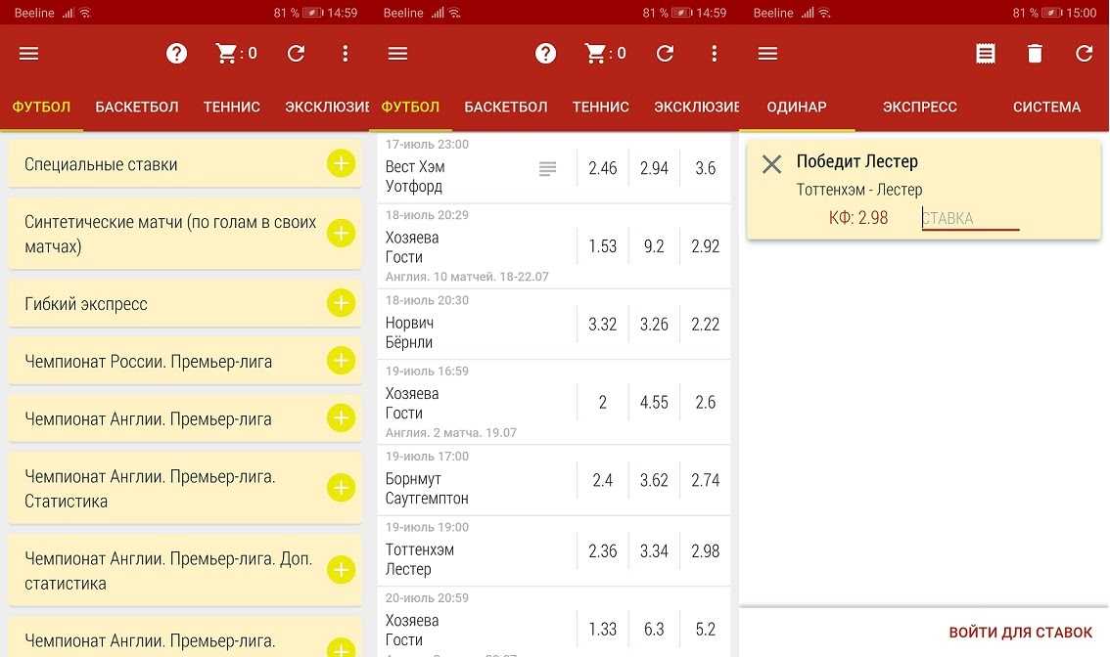Pick odds 3.6 for Уотфорд win

(x=705, y=168)
